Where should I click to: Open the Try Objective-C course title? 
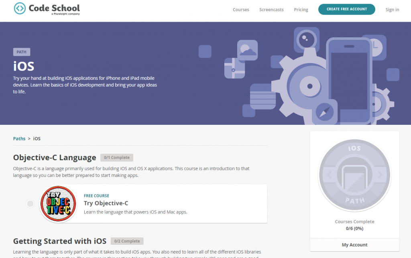tap(106, 203)
